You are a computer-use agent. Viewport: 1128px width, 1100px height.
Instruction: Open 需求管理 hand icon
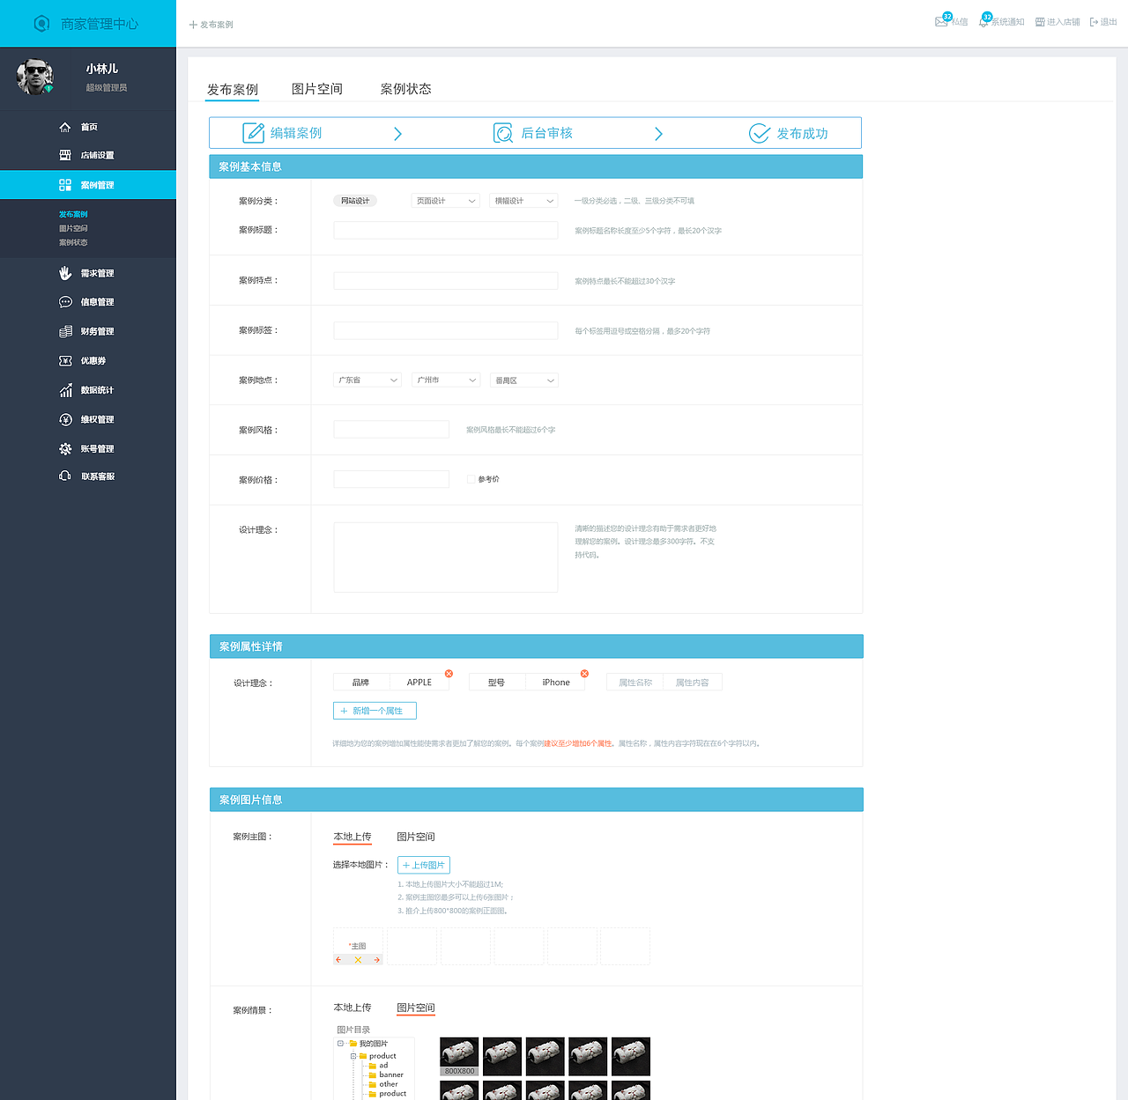pyautogui.click(x=65, y=273)
